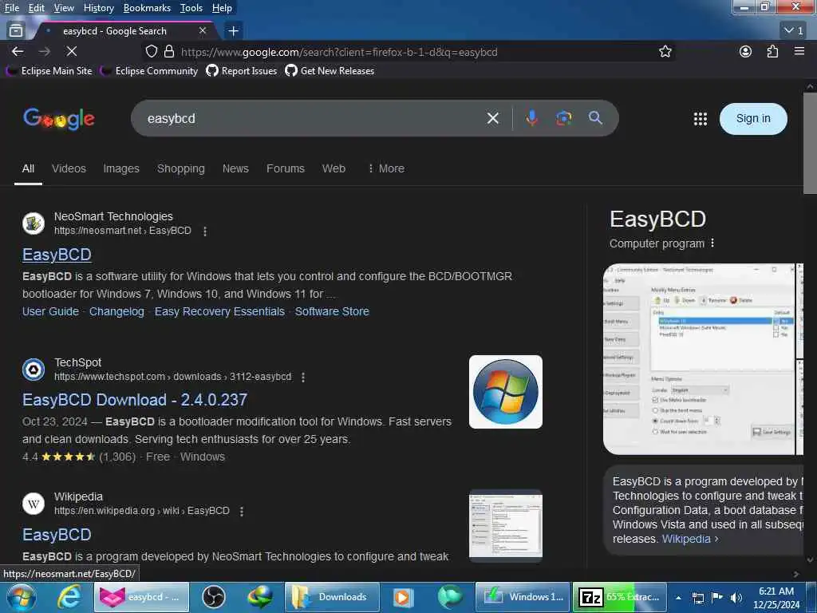Open the Help menu
Image resolution: width=817 pixels, height=613 pixels.
click(x=222, y=8)
